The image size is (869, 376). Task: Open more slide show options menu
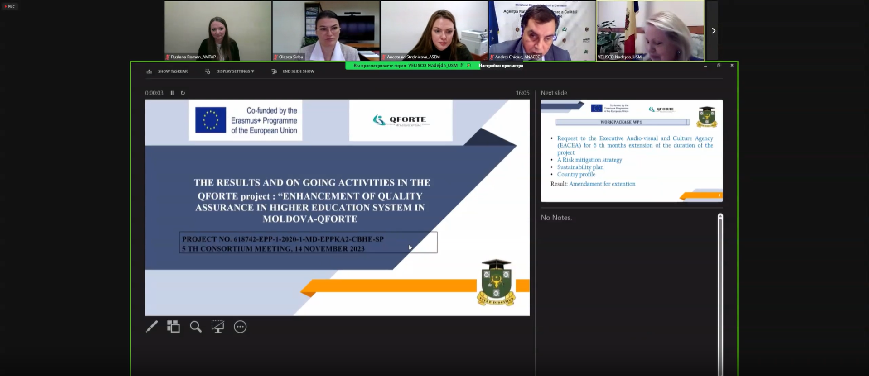[x=240, y=327]
